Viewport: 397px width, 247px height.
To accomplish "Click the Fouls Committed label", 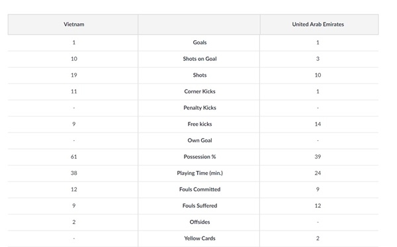I will (200, 189).
